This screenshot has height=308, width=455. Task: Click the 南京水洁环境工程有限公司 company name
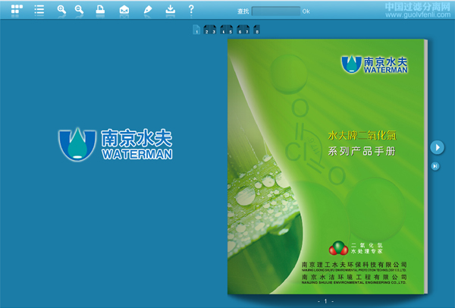click(354, 277)
